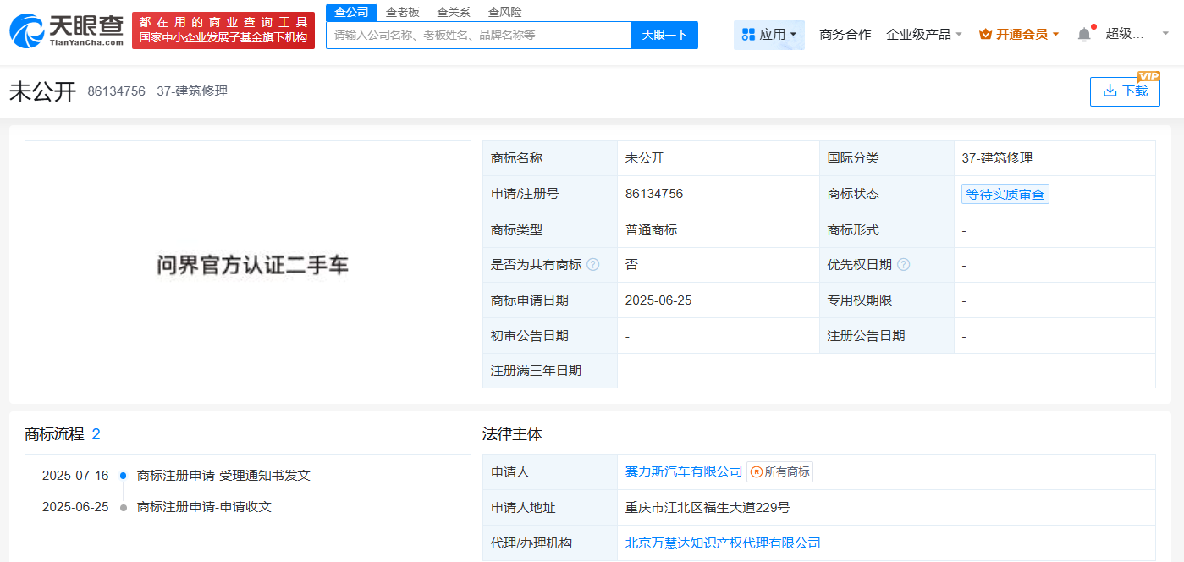This screenshot has width=1184, height=562.
Task: Click the registration number 86134756 in table
Action: [654, 194]
